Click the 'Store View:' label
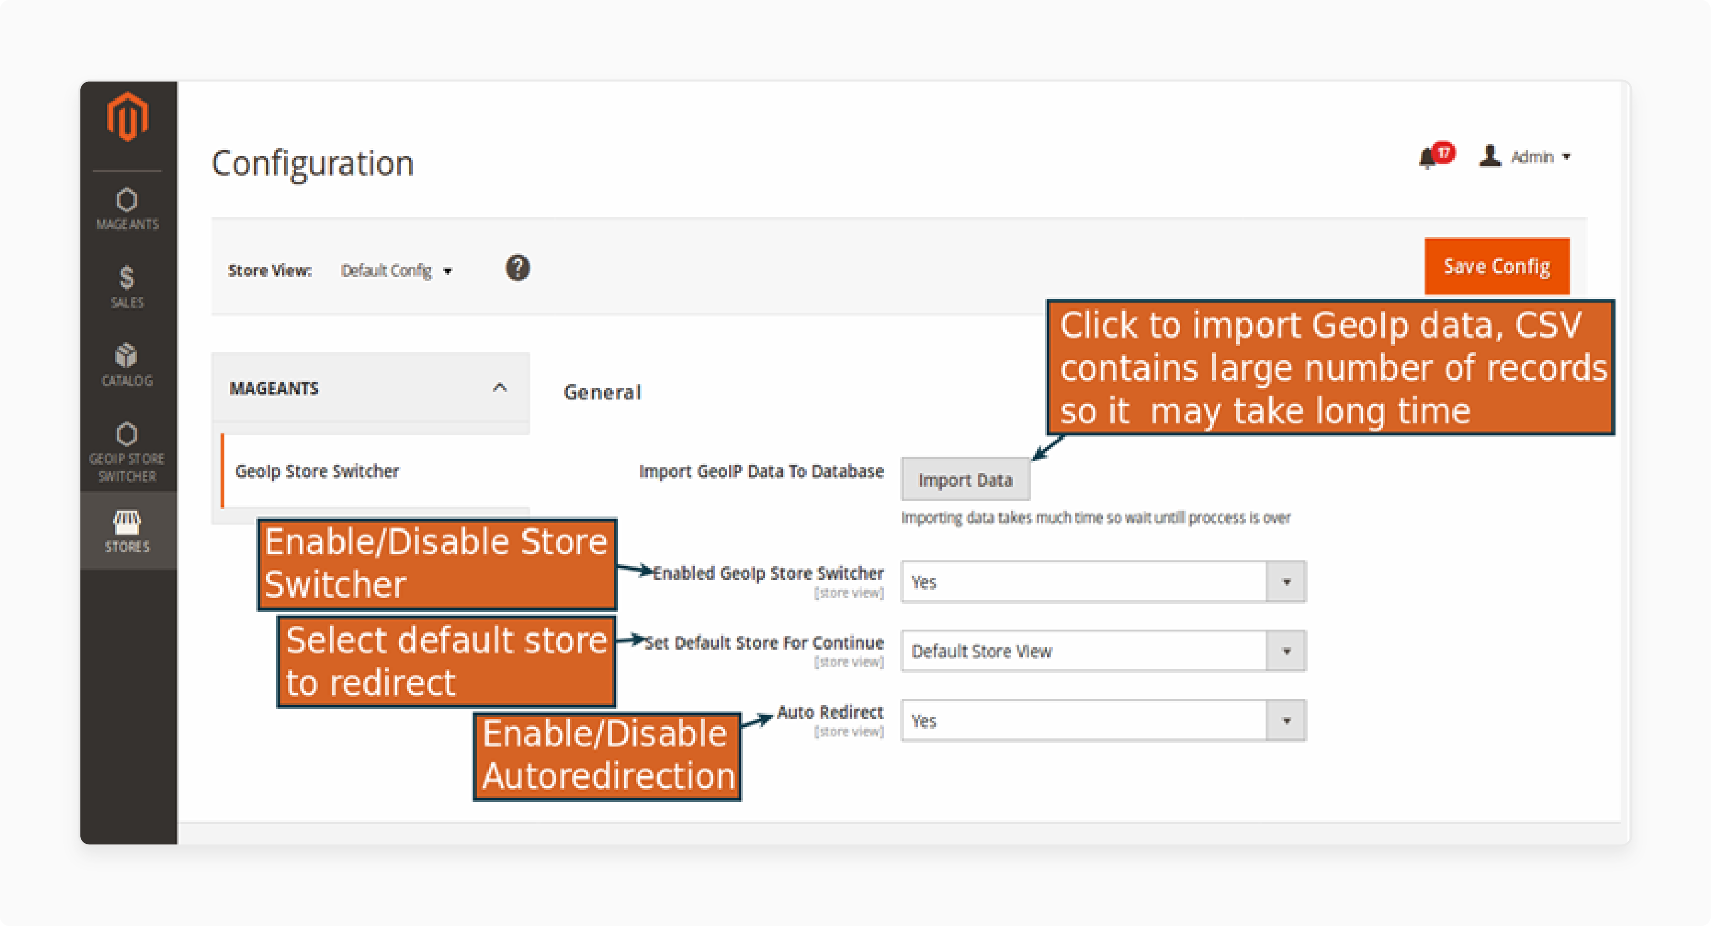Screen dimensions: 1711x926 [x=270, y=270]
